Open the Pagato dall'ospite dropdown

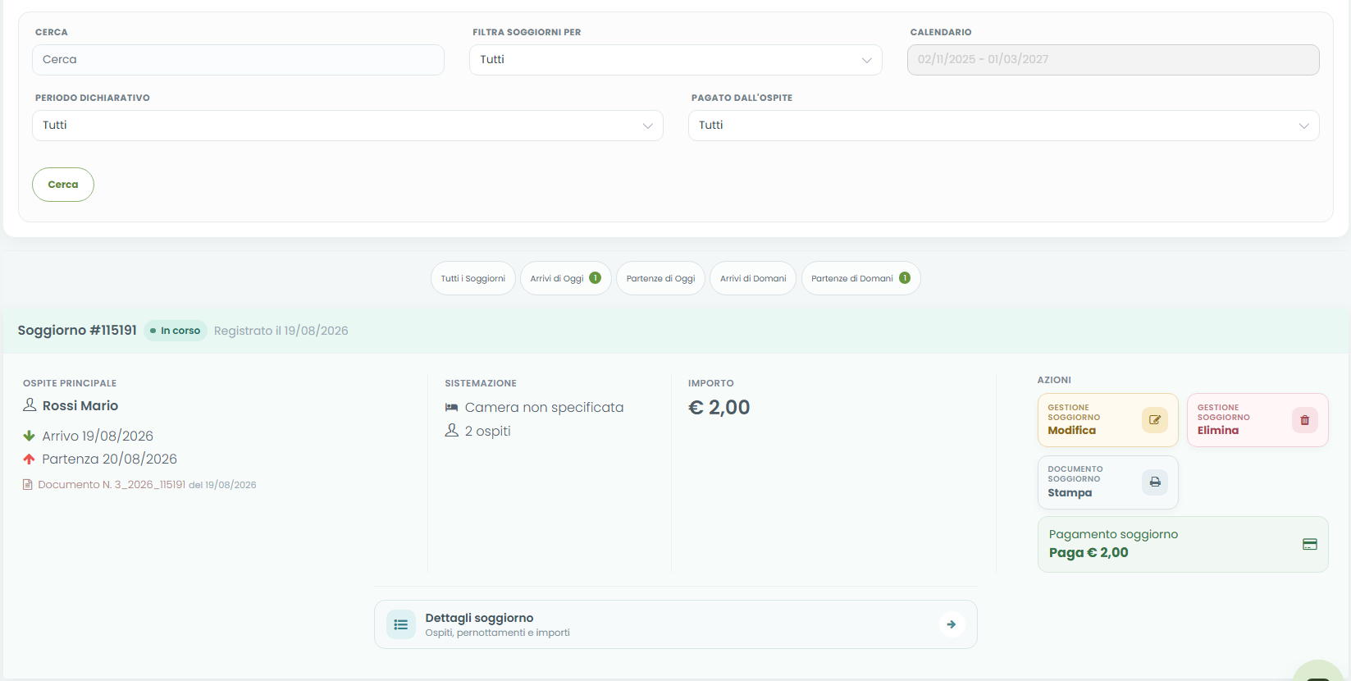pyautogui.click(x=1004, y=126)
